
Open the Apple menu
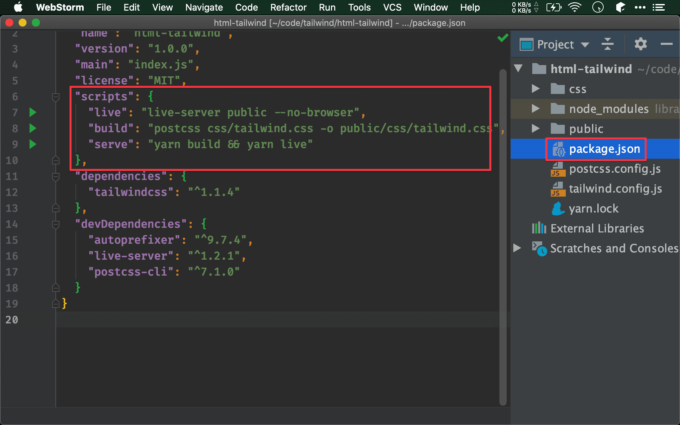[18, 7]
